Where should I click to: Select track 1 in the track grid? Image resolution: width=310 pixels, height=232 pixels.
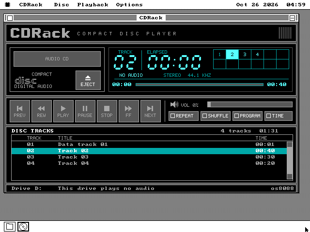tap(219, 55)
